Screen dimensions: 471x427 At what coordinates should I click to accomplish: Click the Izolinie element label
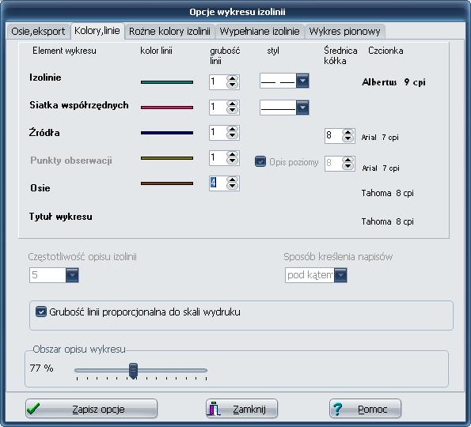click(x=45, y=77)
